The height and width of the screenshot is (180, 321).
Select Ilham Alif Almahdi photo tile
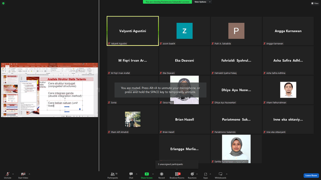[132, 119]
